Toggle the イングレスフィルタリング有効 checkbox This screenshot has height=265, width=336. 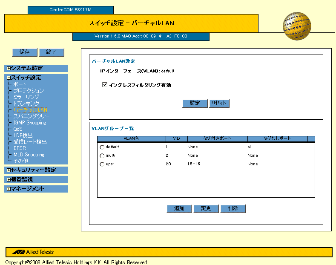click(x=105, y=84)
